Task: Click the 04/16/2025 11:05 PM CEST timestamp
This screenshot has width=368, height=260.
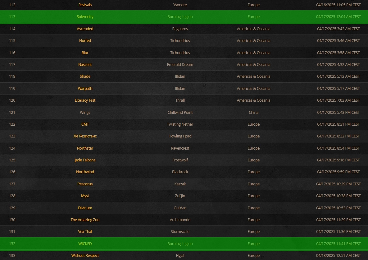Action: [338, 5]
